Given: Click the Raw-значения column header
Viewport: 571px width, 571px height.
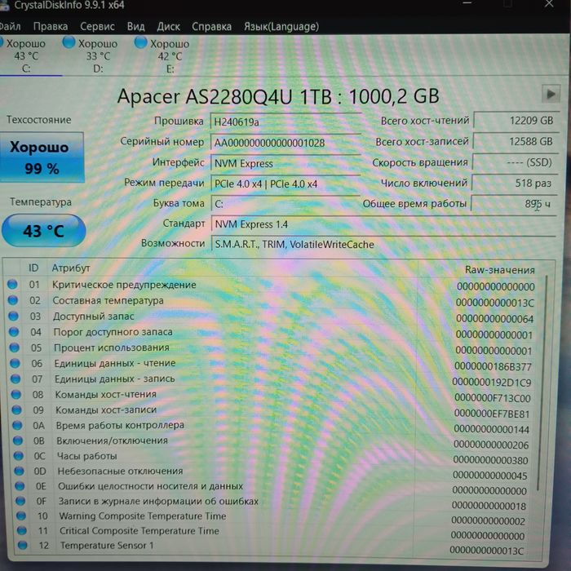Looking at the screenshot, I should point(499,270).
